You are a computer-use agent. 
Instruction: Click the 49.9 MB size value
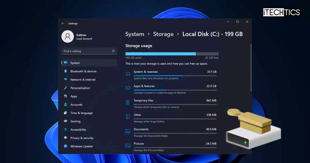point(211,129)
